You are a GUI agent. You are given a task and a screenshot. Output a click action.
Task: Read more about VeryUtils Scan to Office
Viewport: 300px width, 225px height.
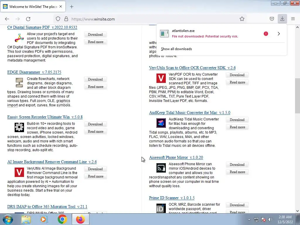237,82
